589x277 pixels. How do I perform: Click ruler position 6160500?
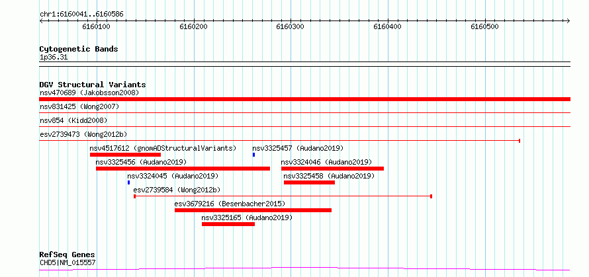(484, 26)
